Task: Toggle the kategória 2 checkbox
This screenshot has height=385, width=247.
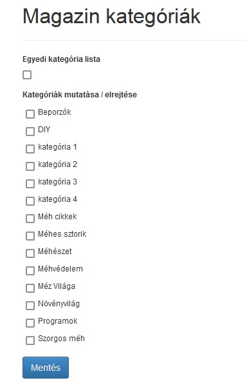Action: (30, 166)
